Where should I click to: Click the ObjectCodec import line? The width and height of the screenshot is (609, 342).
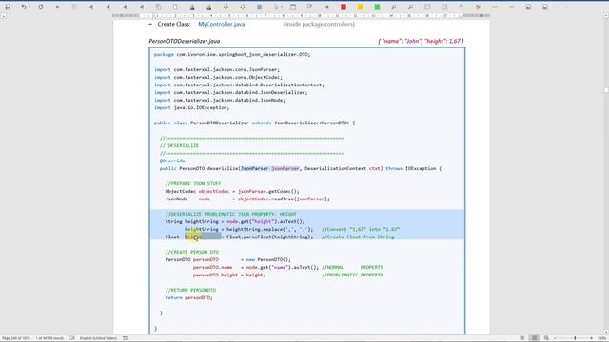[x=218, y=77]
